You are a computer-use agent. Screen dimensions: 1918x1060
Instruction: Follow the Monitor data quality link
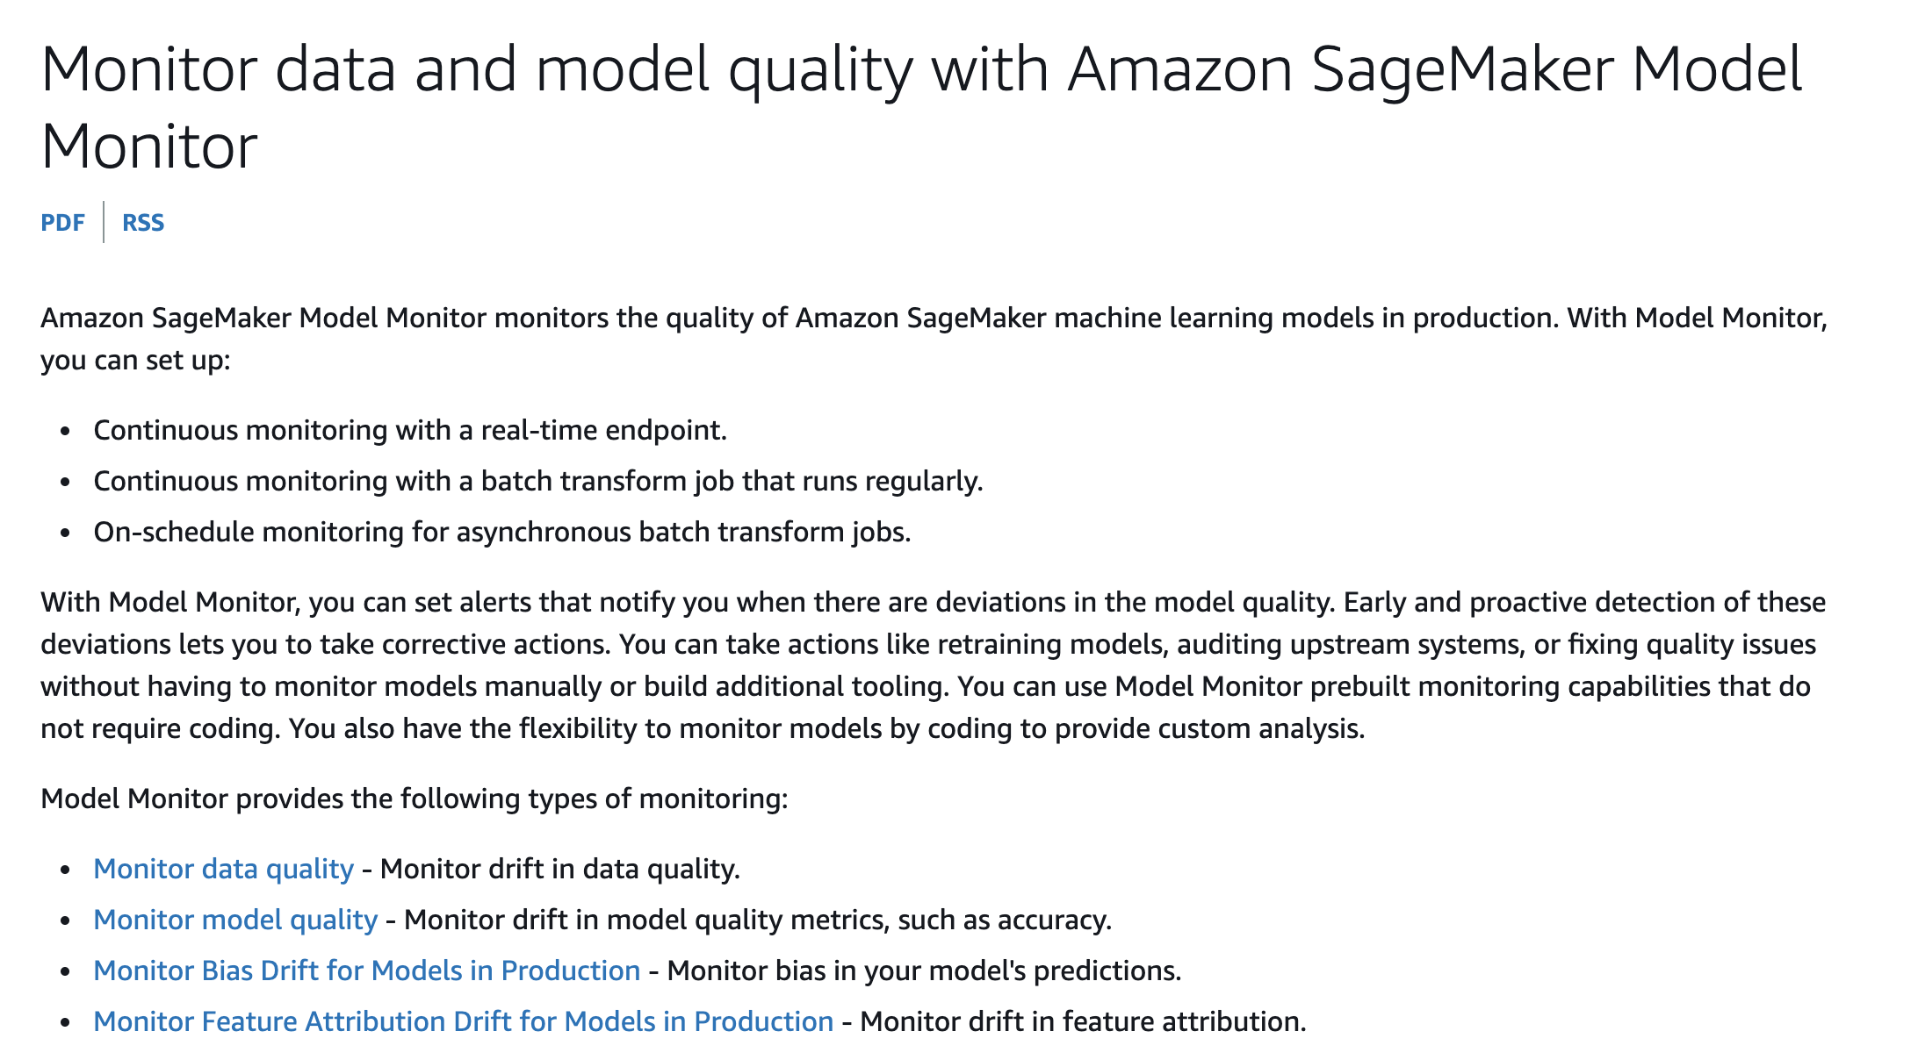click(223, 869)
